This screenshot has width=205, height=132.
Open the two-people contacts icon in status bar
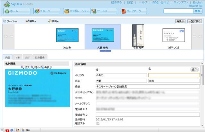17,130
